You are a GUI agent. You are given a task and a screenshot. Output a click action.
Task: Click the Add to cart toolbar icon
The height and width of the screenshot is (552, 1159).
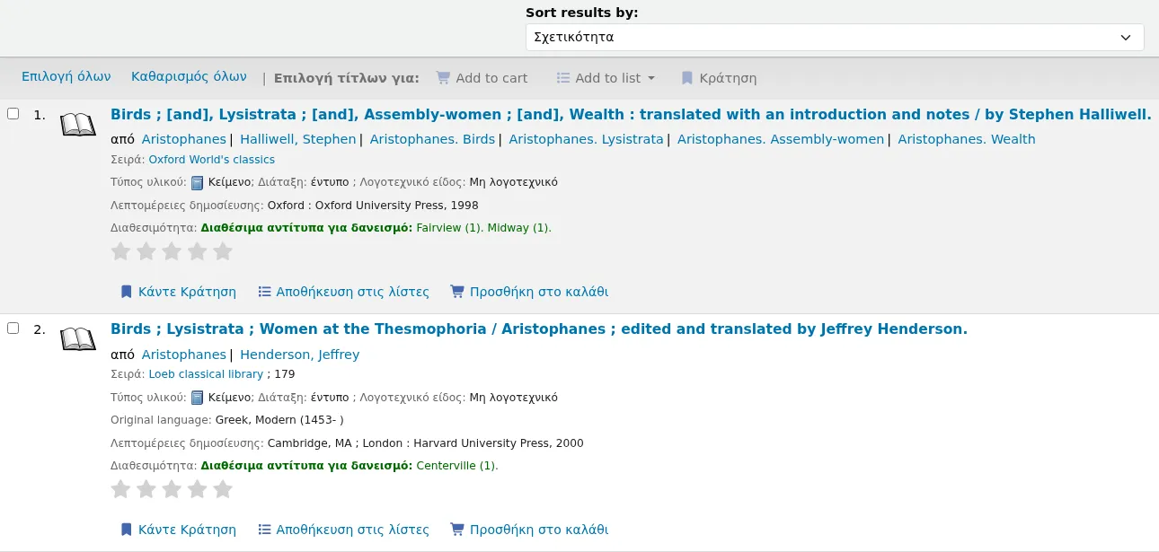[443, 78]
